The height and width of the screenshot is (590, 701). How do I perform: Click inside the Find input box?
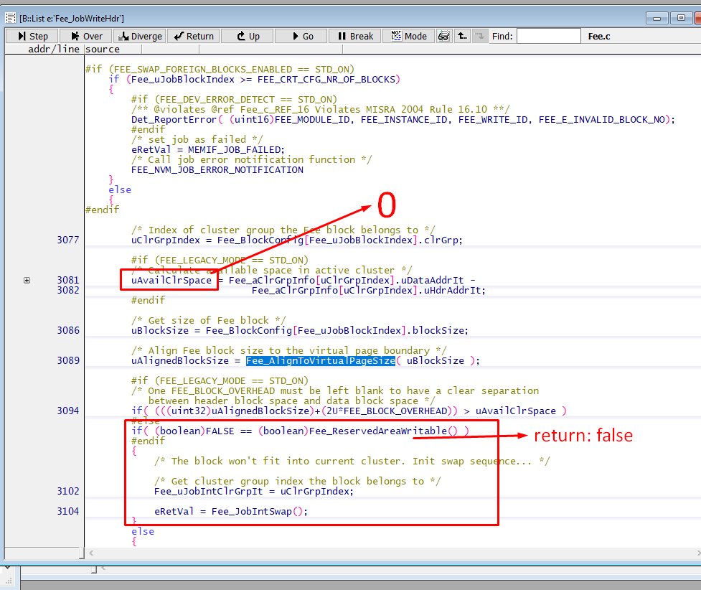tap(548, 34)
